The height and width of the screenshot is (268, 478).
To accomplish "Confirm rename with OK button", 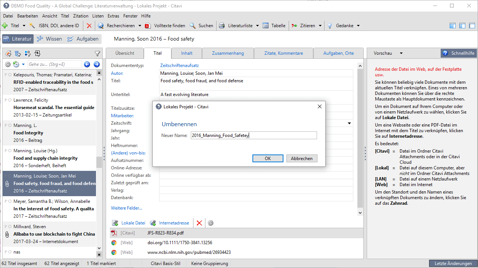I will coord(267,158).
